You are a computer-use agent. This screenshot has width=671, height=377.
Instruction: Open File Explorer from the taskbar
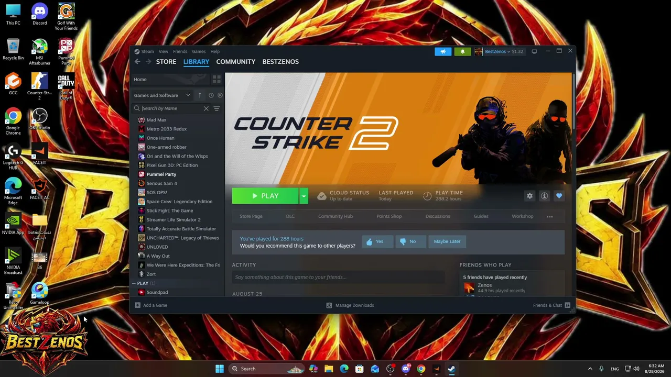tap(329, 369)
